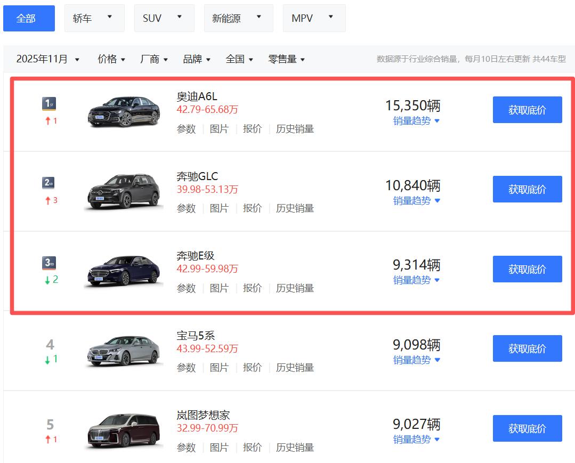Click the 1st place rank badge
The height and width of the screenshot is (463, 575).
[x=49, y=103]
